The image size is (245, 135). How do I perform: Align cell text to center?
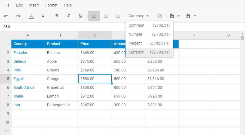[x=106, y=16]
